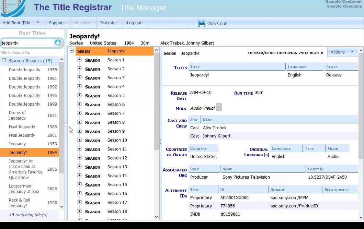This screenshot has height=229, width=364.
Task: Expand Season 13 node
Action: (79, 166)
